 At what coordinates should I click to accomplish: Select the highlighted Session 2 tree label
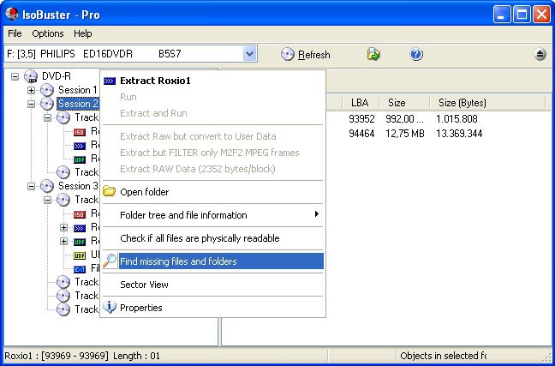78,104
